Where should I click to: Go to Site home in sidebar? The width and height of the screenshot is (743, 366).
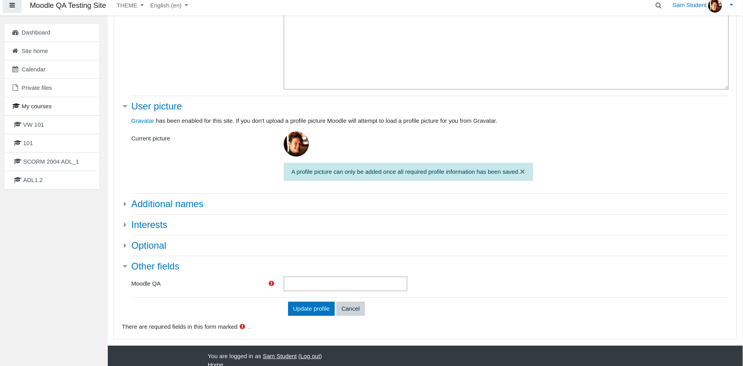(x=52, y=51)
